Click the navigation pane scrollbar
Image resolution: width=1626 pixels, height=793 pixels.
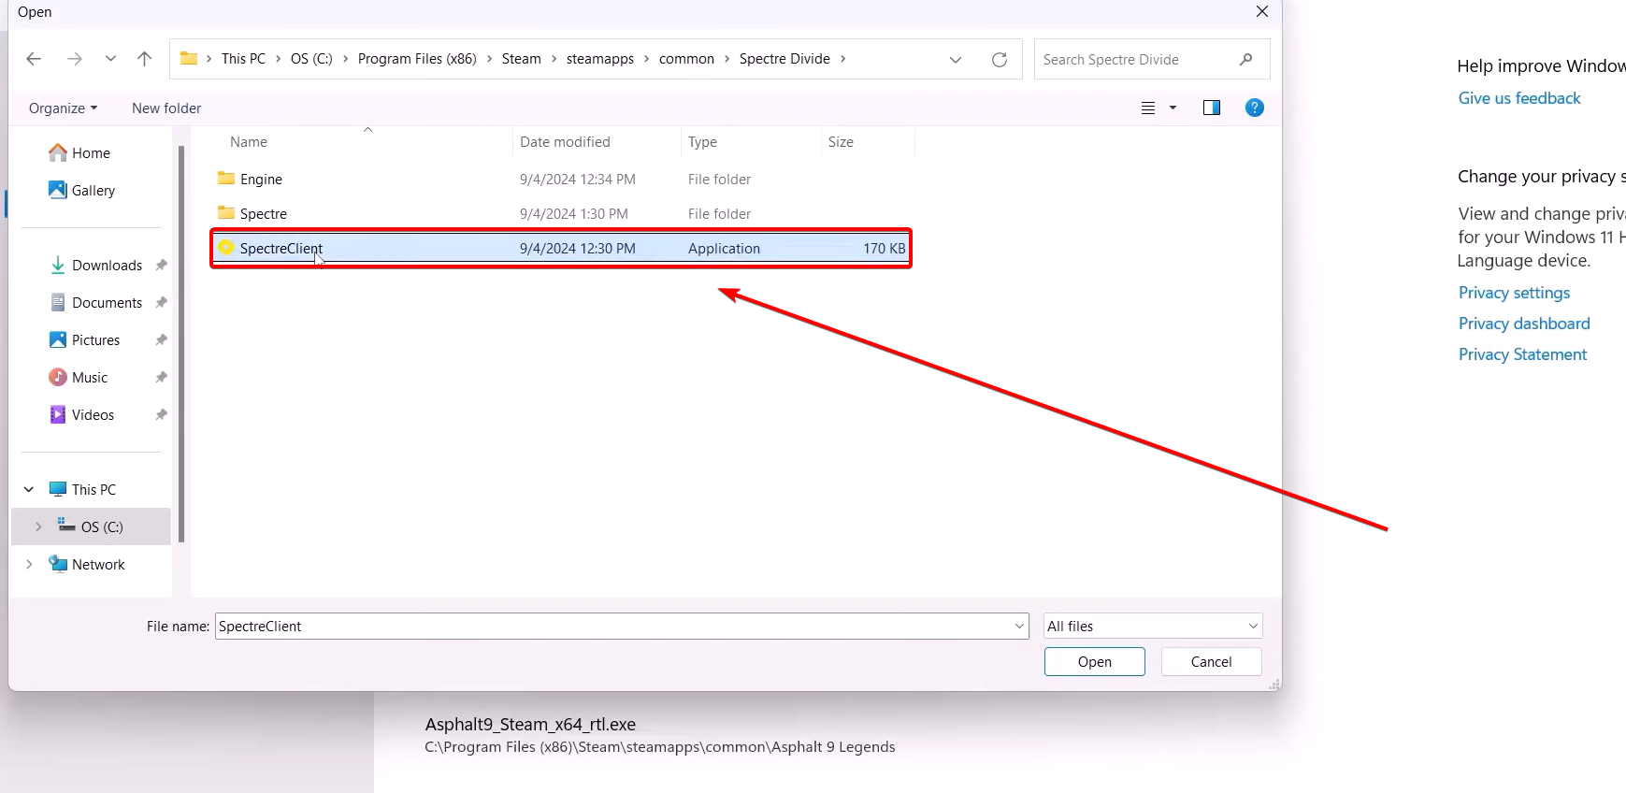tap(181, 344)
